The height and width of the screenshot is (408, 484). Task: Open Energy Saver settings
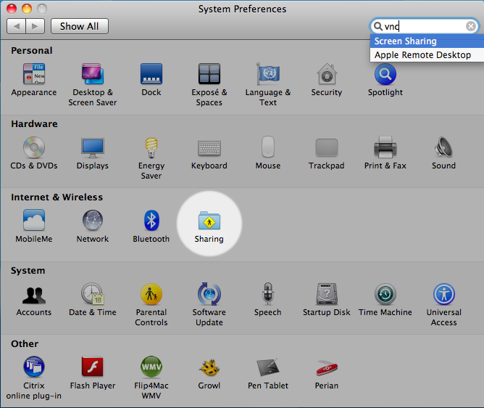pyautogui.click(x=151, y=147)
